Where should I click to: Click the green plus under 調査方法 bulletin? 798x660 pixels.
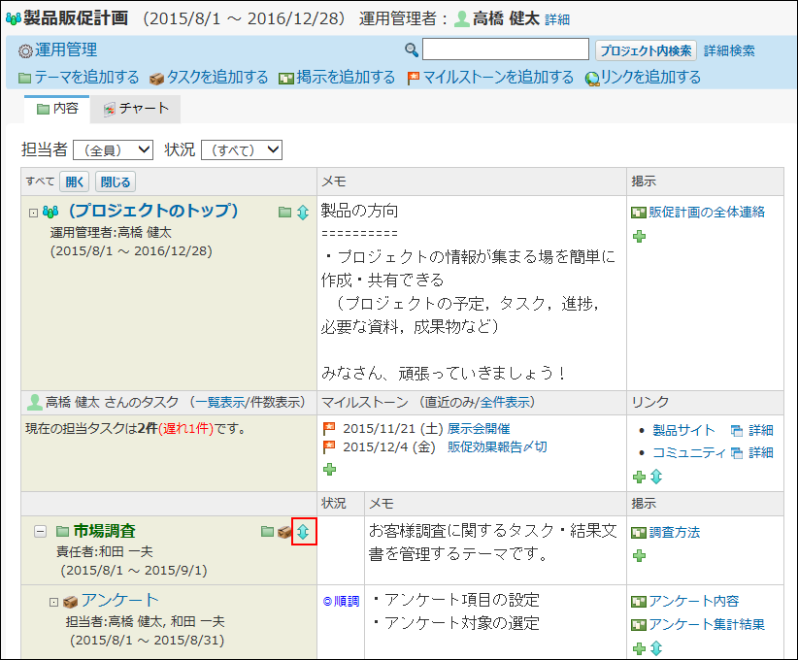click(x=638, y=556)
